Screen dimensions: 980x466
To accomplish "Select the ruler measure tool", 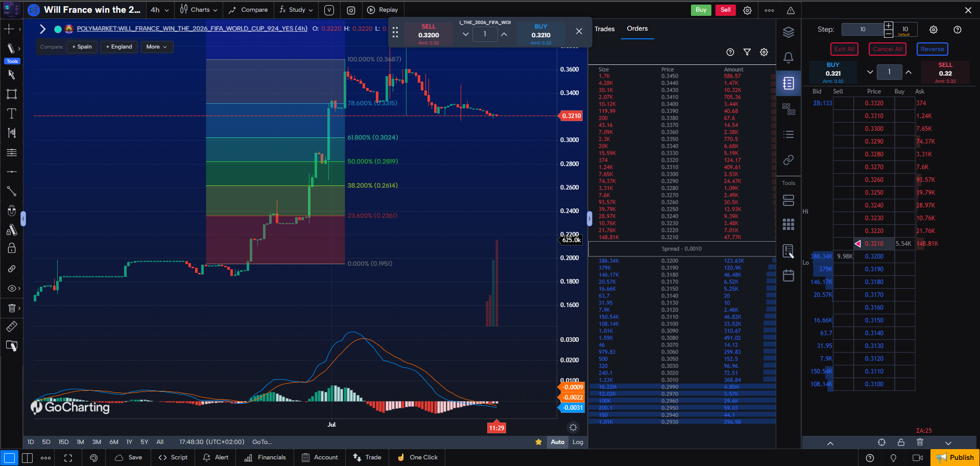I will tap(11, 327).
